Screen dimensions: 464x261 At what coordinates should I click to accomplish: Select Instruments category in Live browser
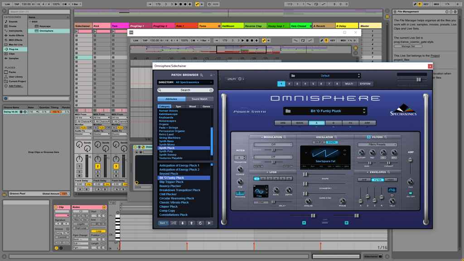tap(15, 31)
